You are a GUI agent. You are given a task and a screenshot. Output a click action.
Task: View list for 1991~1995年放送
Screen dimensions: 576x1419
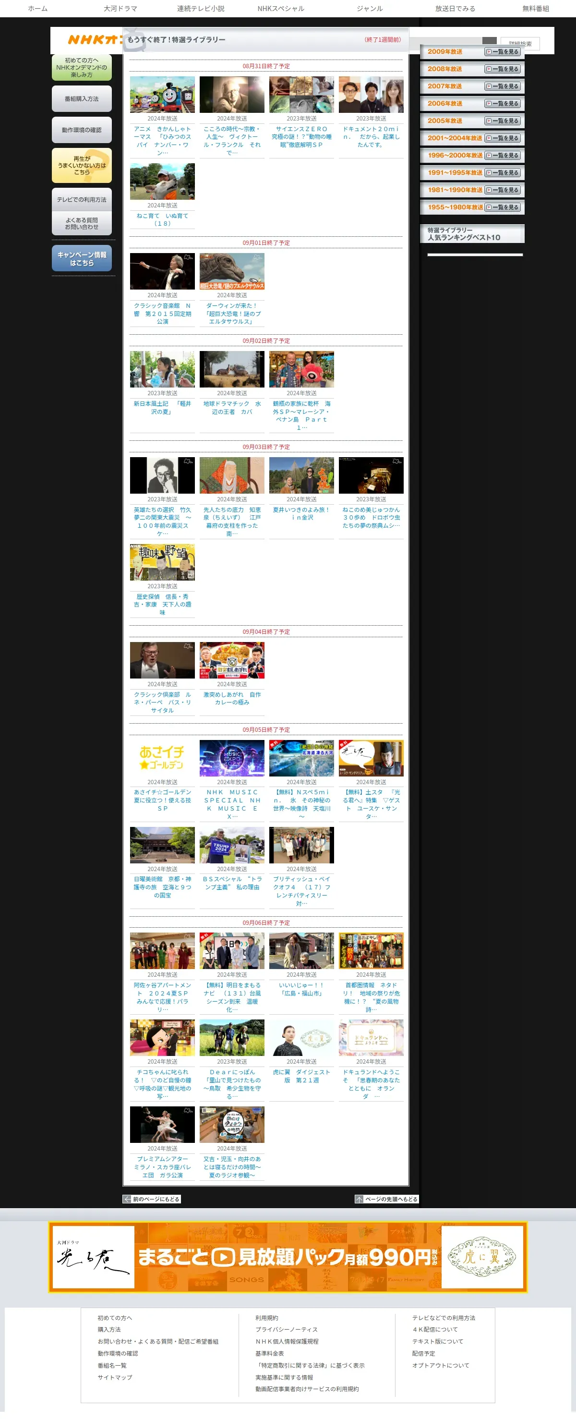(502, 172)
